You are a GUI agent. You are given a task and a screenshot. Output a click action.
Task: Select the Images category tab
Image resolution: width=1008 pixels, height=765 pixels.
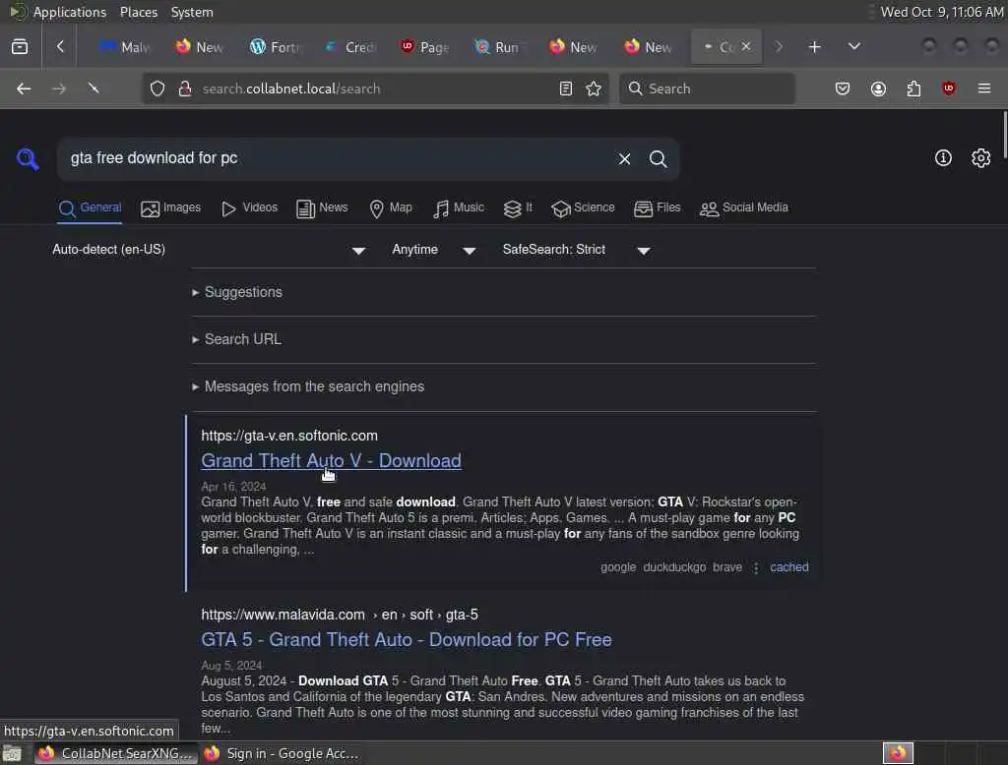[170, 208]
